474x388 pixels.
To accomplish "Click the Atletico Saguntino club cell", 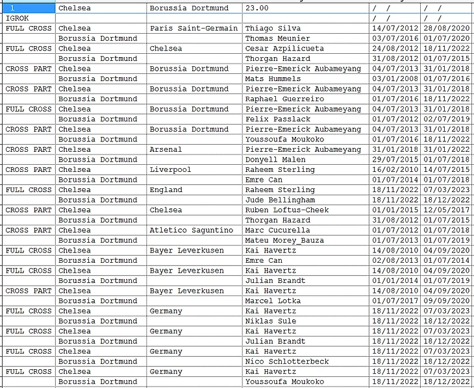I will click(194, 230).
